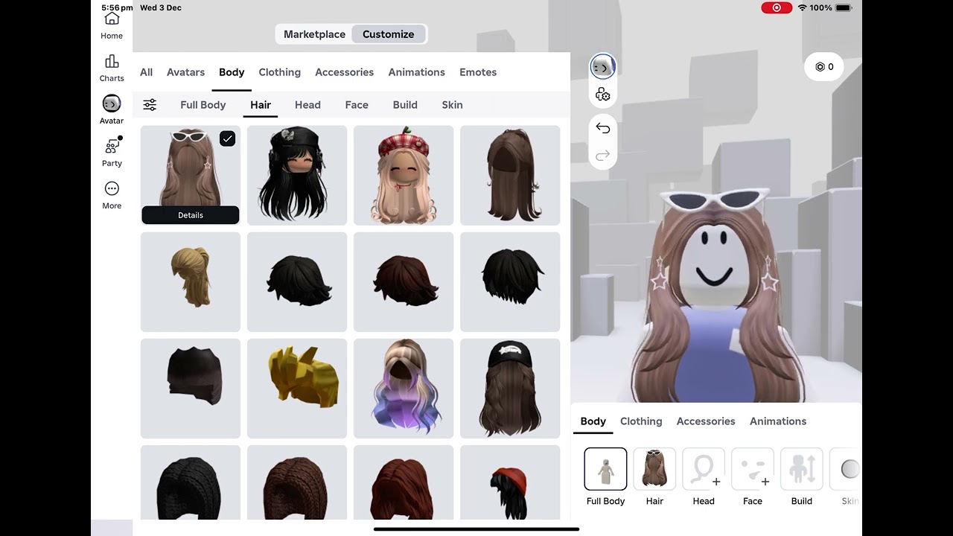Open the avatar settings gear icon
This screenshot has height=536, width=953.
pyautogui.click(x=603, y=95)
